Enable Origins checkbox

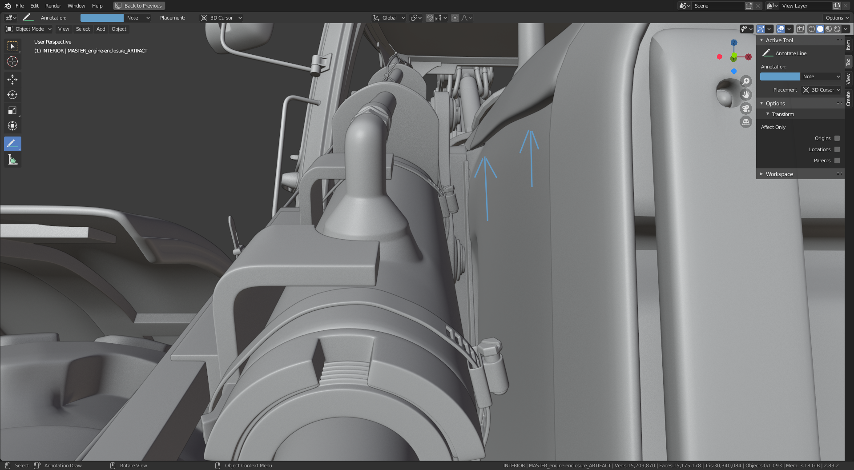point(837,138)
